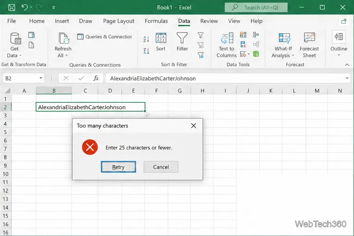Click the Save icon in title bar
The image size is (354, 236).
(12, 7)
